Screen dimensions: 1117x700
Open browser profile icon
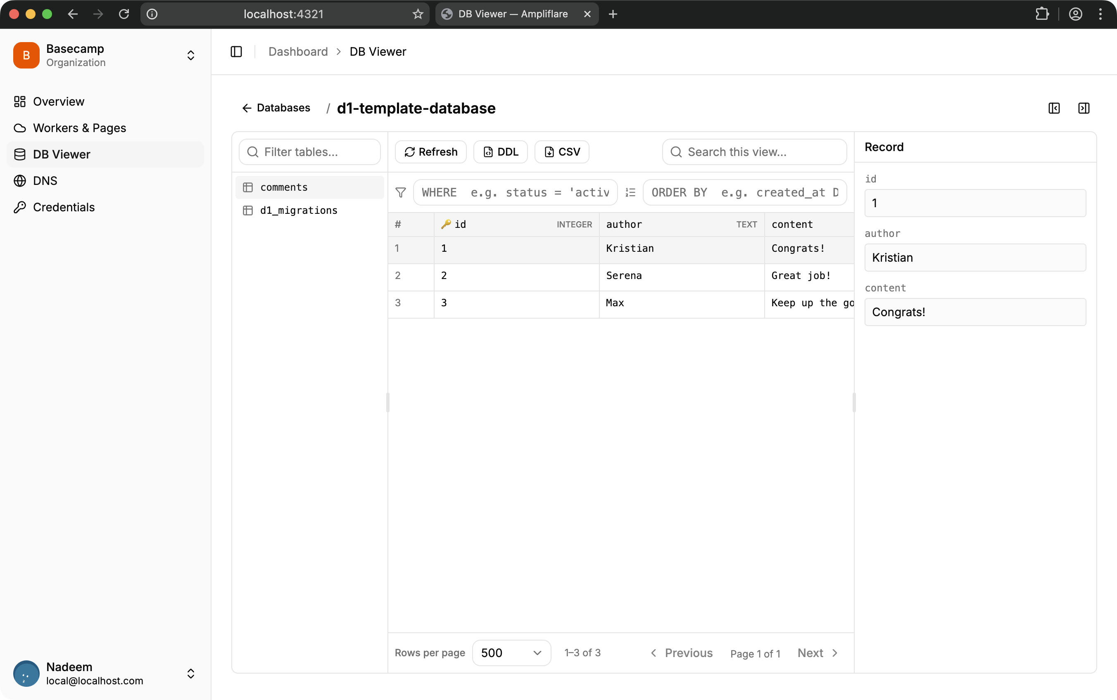click(x=1075, y=14)
